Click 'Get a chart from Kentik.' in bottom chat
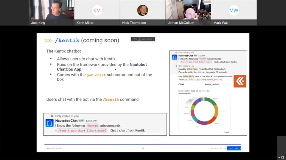The width and height of the screenshot is (286, 160). tap(128, 130)
